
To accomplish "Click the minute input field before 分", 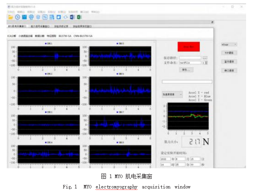I will [180, 165].
